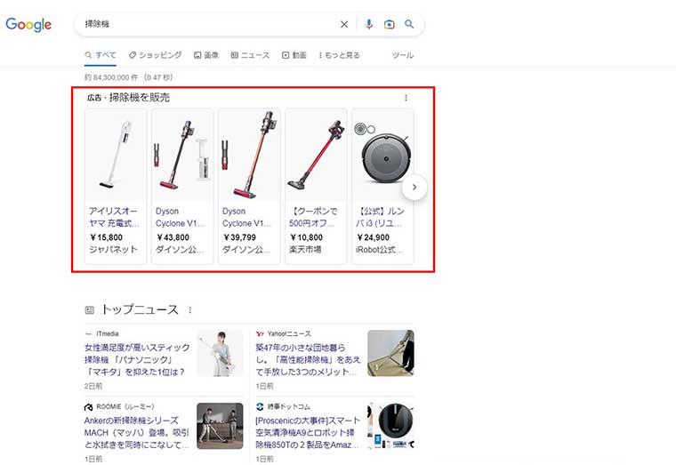Show next shopping ads with the arrow
The image size is (676, 465).
pyautogui.click(x=414, y=187)
